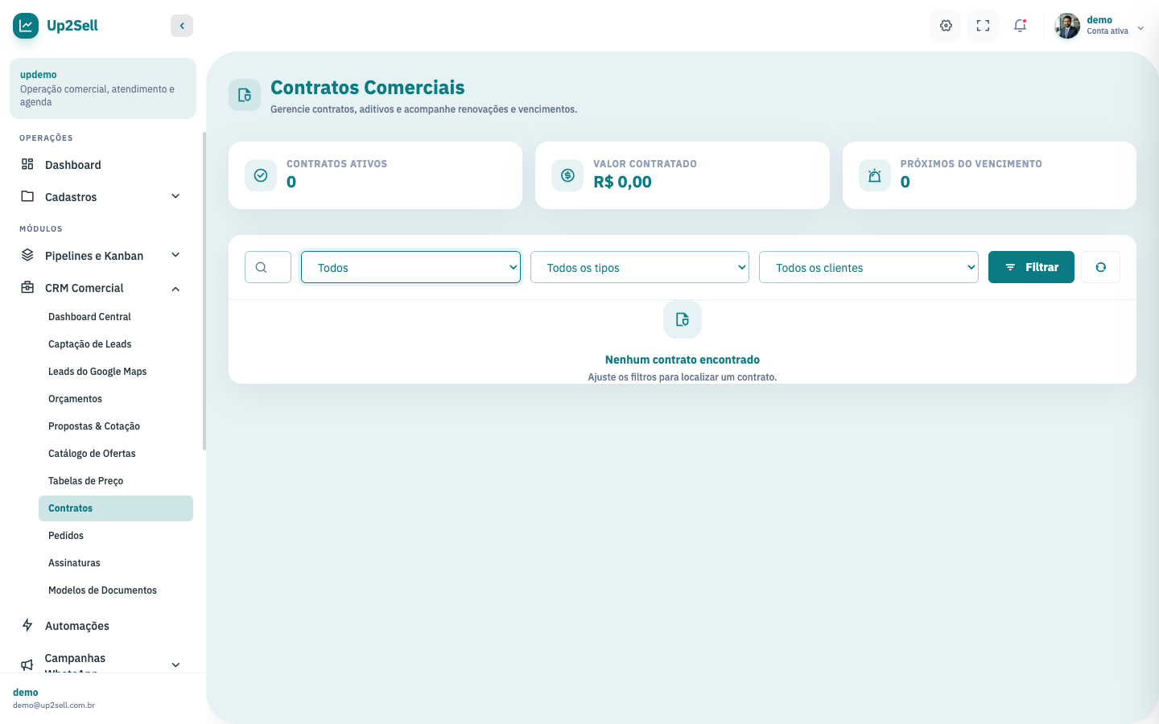The height and width of the screenshot is (724, 1159).
Task: Expand Pipelines e Kanban menu
Action: pos(103,256)
